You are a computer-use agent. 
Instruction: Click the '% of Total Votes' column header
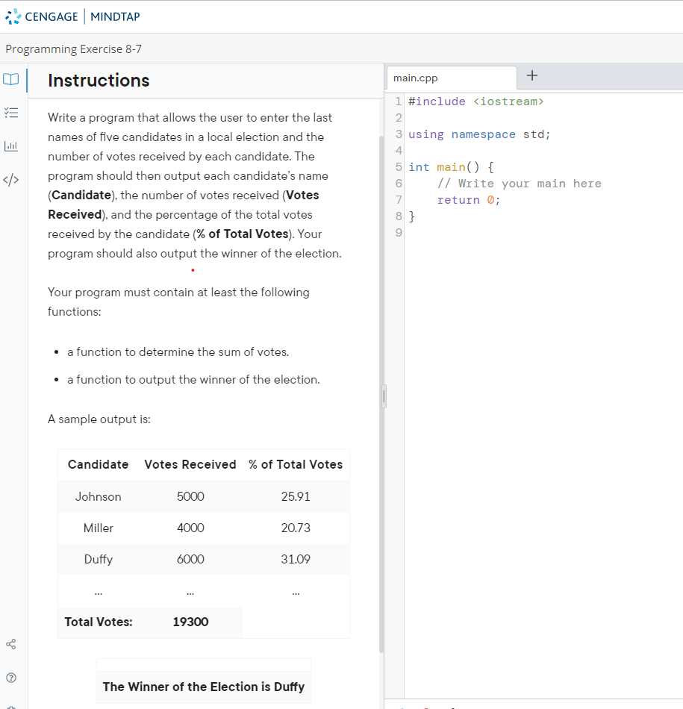click(296, 464)
